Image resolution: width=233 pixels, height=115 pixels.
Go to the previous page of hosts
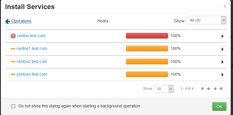click(x=209, y=89)
